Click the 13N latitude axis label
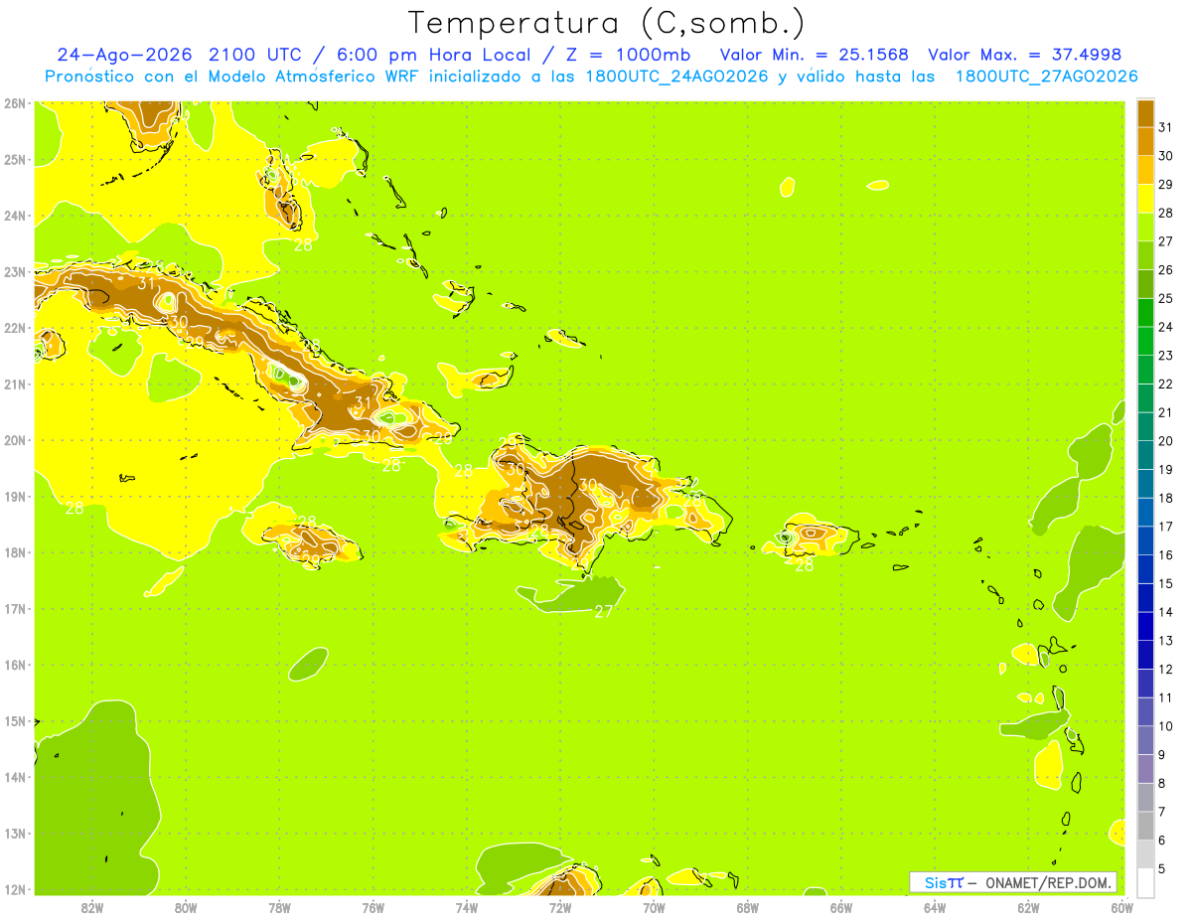1192x921 pixels. pos(15,834)
